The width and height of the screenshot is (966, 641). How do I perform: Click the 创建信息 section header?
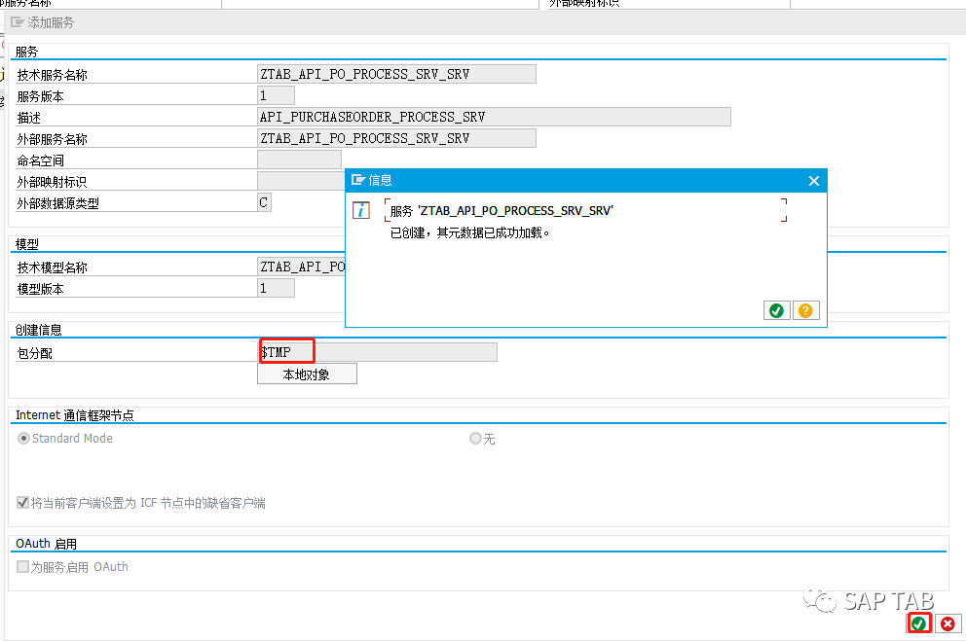point(39,330)
